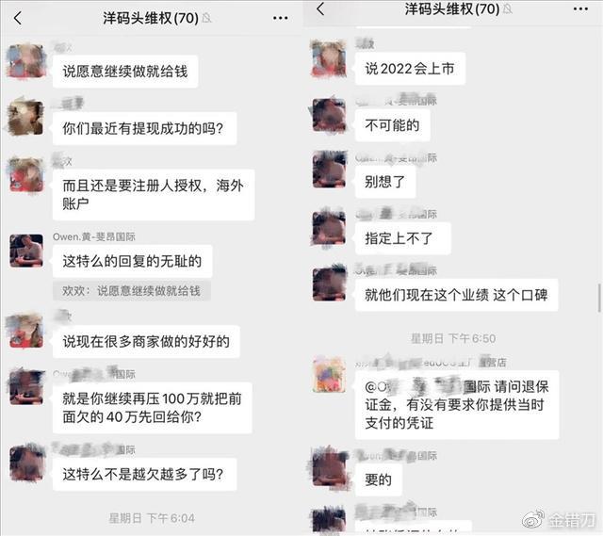Viewport: 603px width, 536px height.
Task: Tap the right chat scrollbar handle
Action: 599,298
